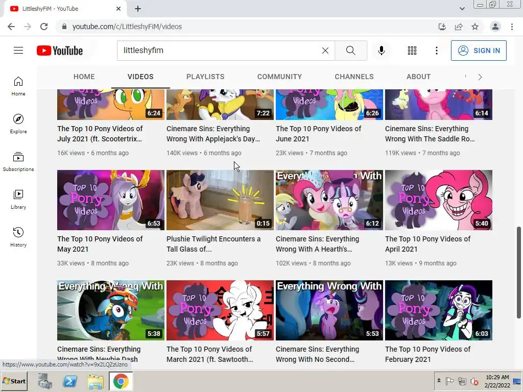
Task: Open Everything Wrong With The Saddle Ro... title
Action: pos(430,134)
